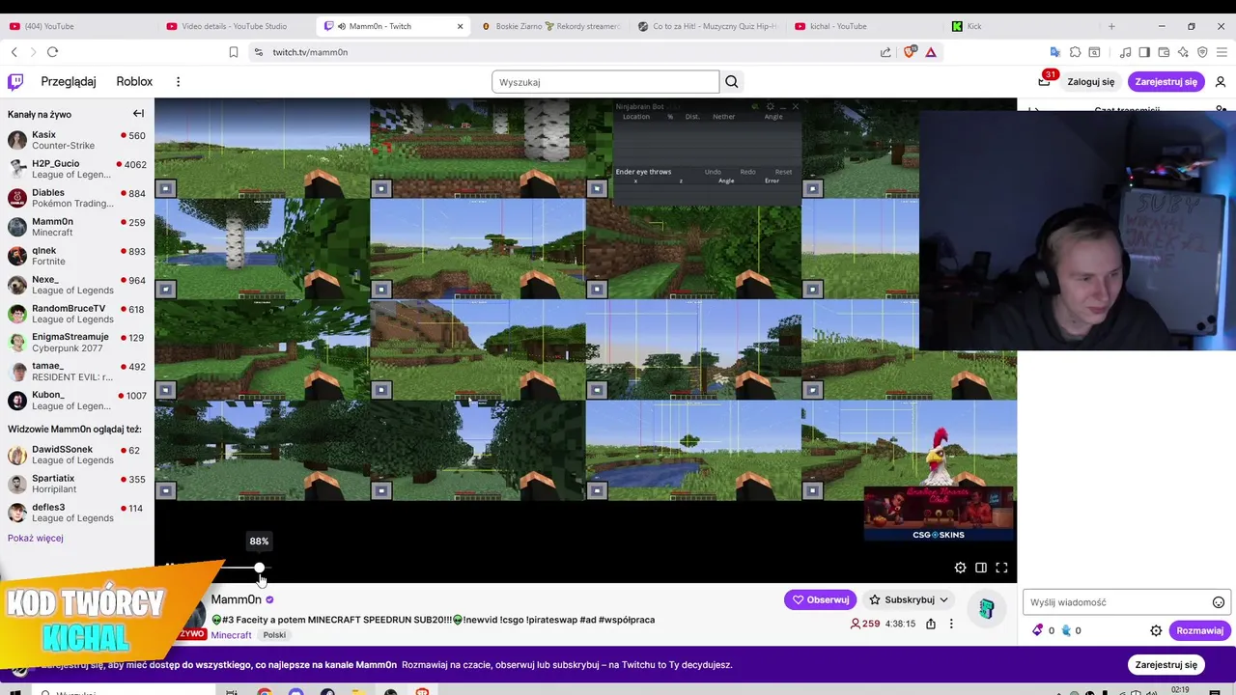The height and width of the screenshot is (695, 1236).
Task: Click the Zaloguj się login button
Action: point(1091,82)
